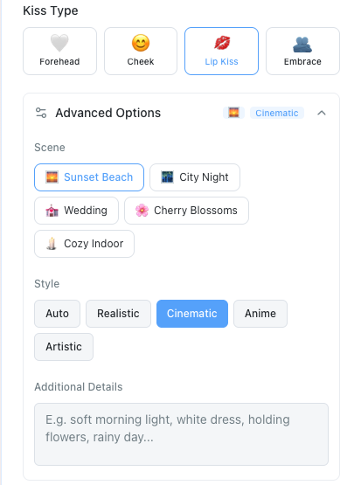Click the Cinematic tag in the header

click(x=277, y=113)
